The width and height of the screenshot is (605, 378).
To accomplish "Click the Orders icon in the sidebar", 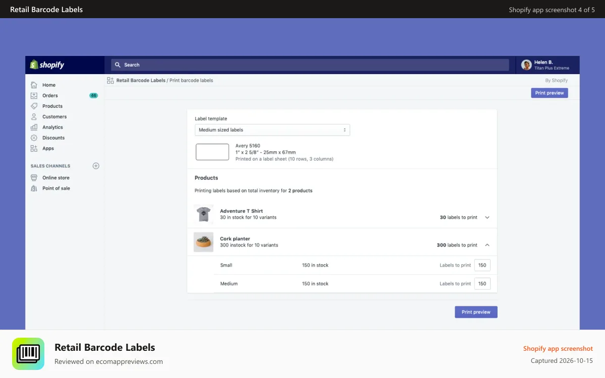I will 34,95.
